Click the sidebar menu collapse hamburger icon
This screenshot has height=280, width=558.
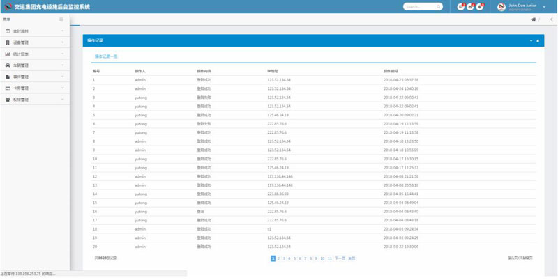[x=61, y=20]
